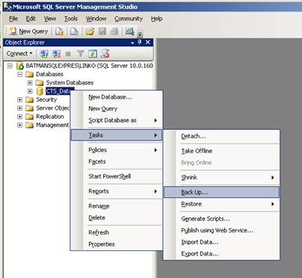The width and height of the screenshot is (302, 278).
Task: Click the Connect Object Explorer icon
Action: (44, 54)
